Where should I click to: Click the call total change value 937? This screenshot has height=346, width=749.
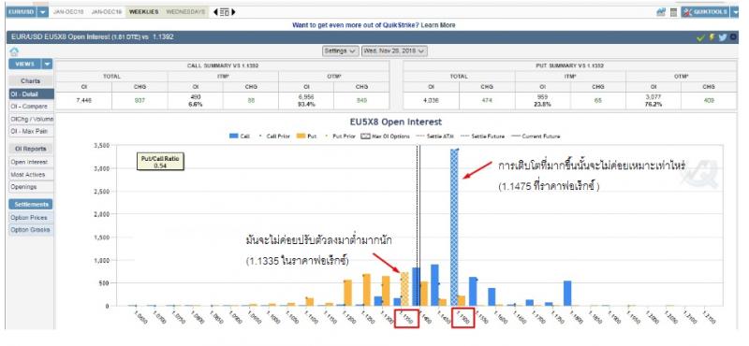coord(140,101)
